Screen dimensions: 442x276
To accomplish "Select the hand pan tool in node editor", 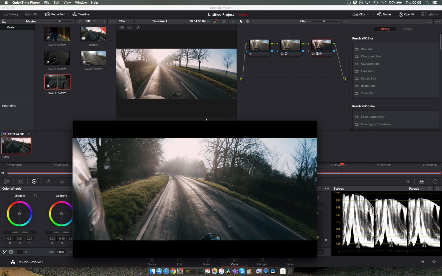I will [248, 21].
